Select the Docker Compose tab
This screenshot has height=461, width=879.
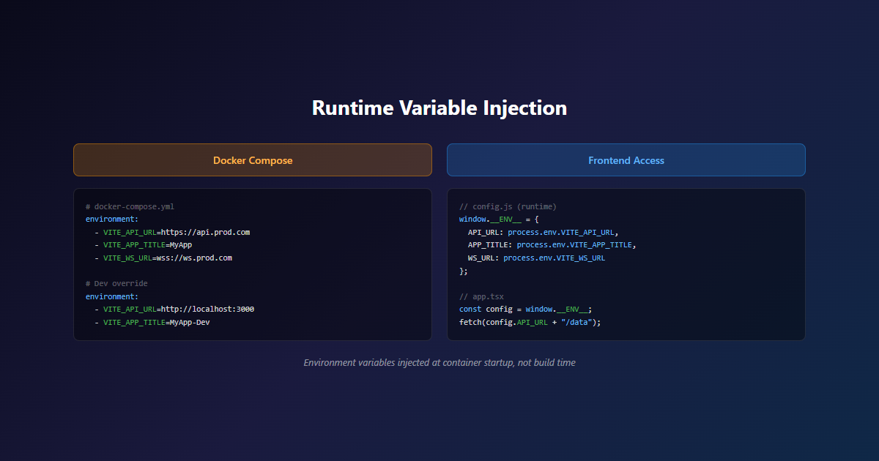pyautogui.click(x=253, y=160)
